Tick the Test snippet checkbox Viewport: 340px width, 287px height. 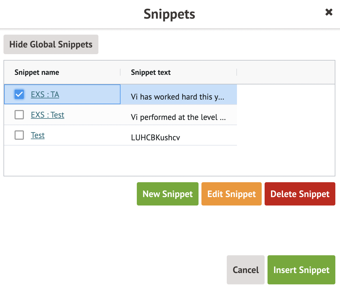click(x=19, y=135)
